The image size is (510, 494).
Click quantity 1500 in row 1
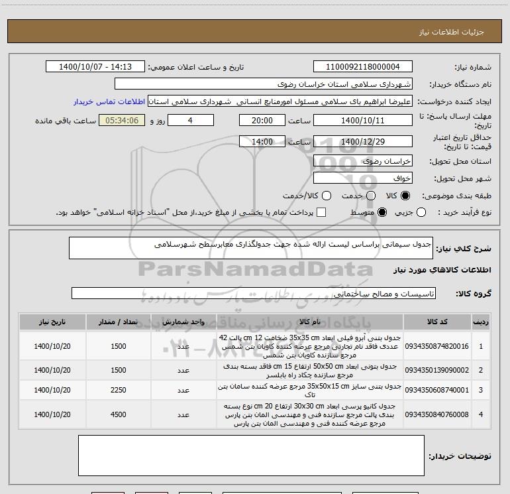[x=119, y=346]
